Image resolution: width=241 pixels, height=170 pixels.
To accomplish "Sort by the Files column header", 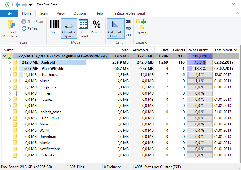I will (163, 50).
